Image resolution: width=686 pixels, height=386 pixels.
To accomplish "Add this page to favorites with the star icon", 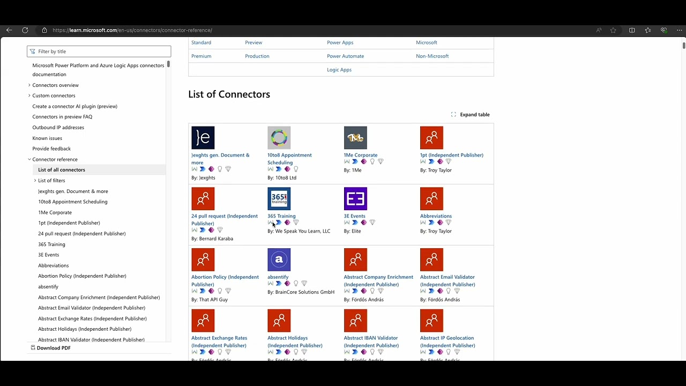I will click(613, 30).
